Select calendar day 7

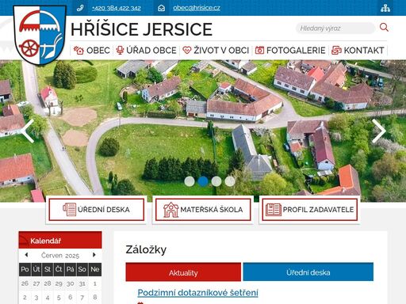(x=82, y=298)
